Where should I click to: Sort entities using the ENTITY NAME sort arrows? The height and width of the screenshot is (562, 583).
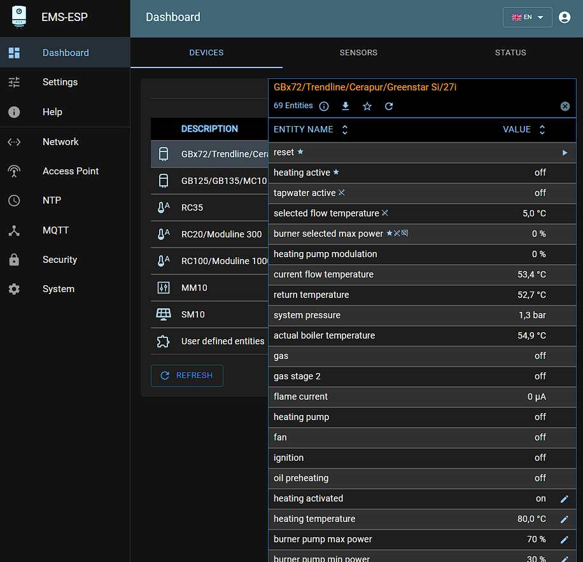344,129
